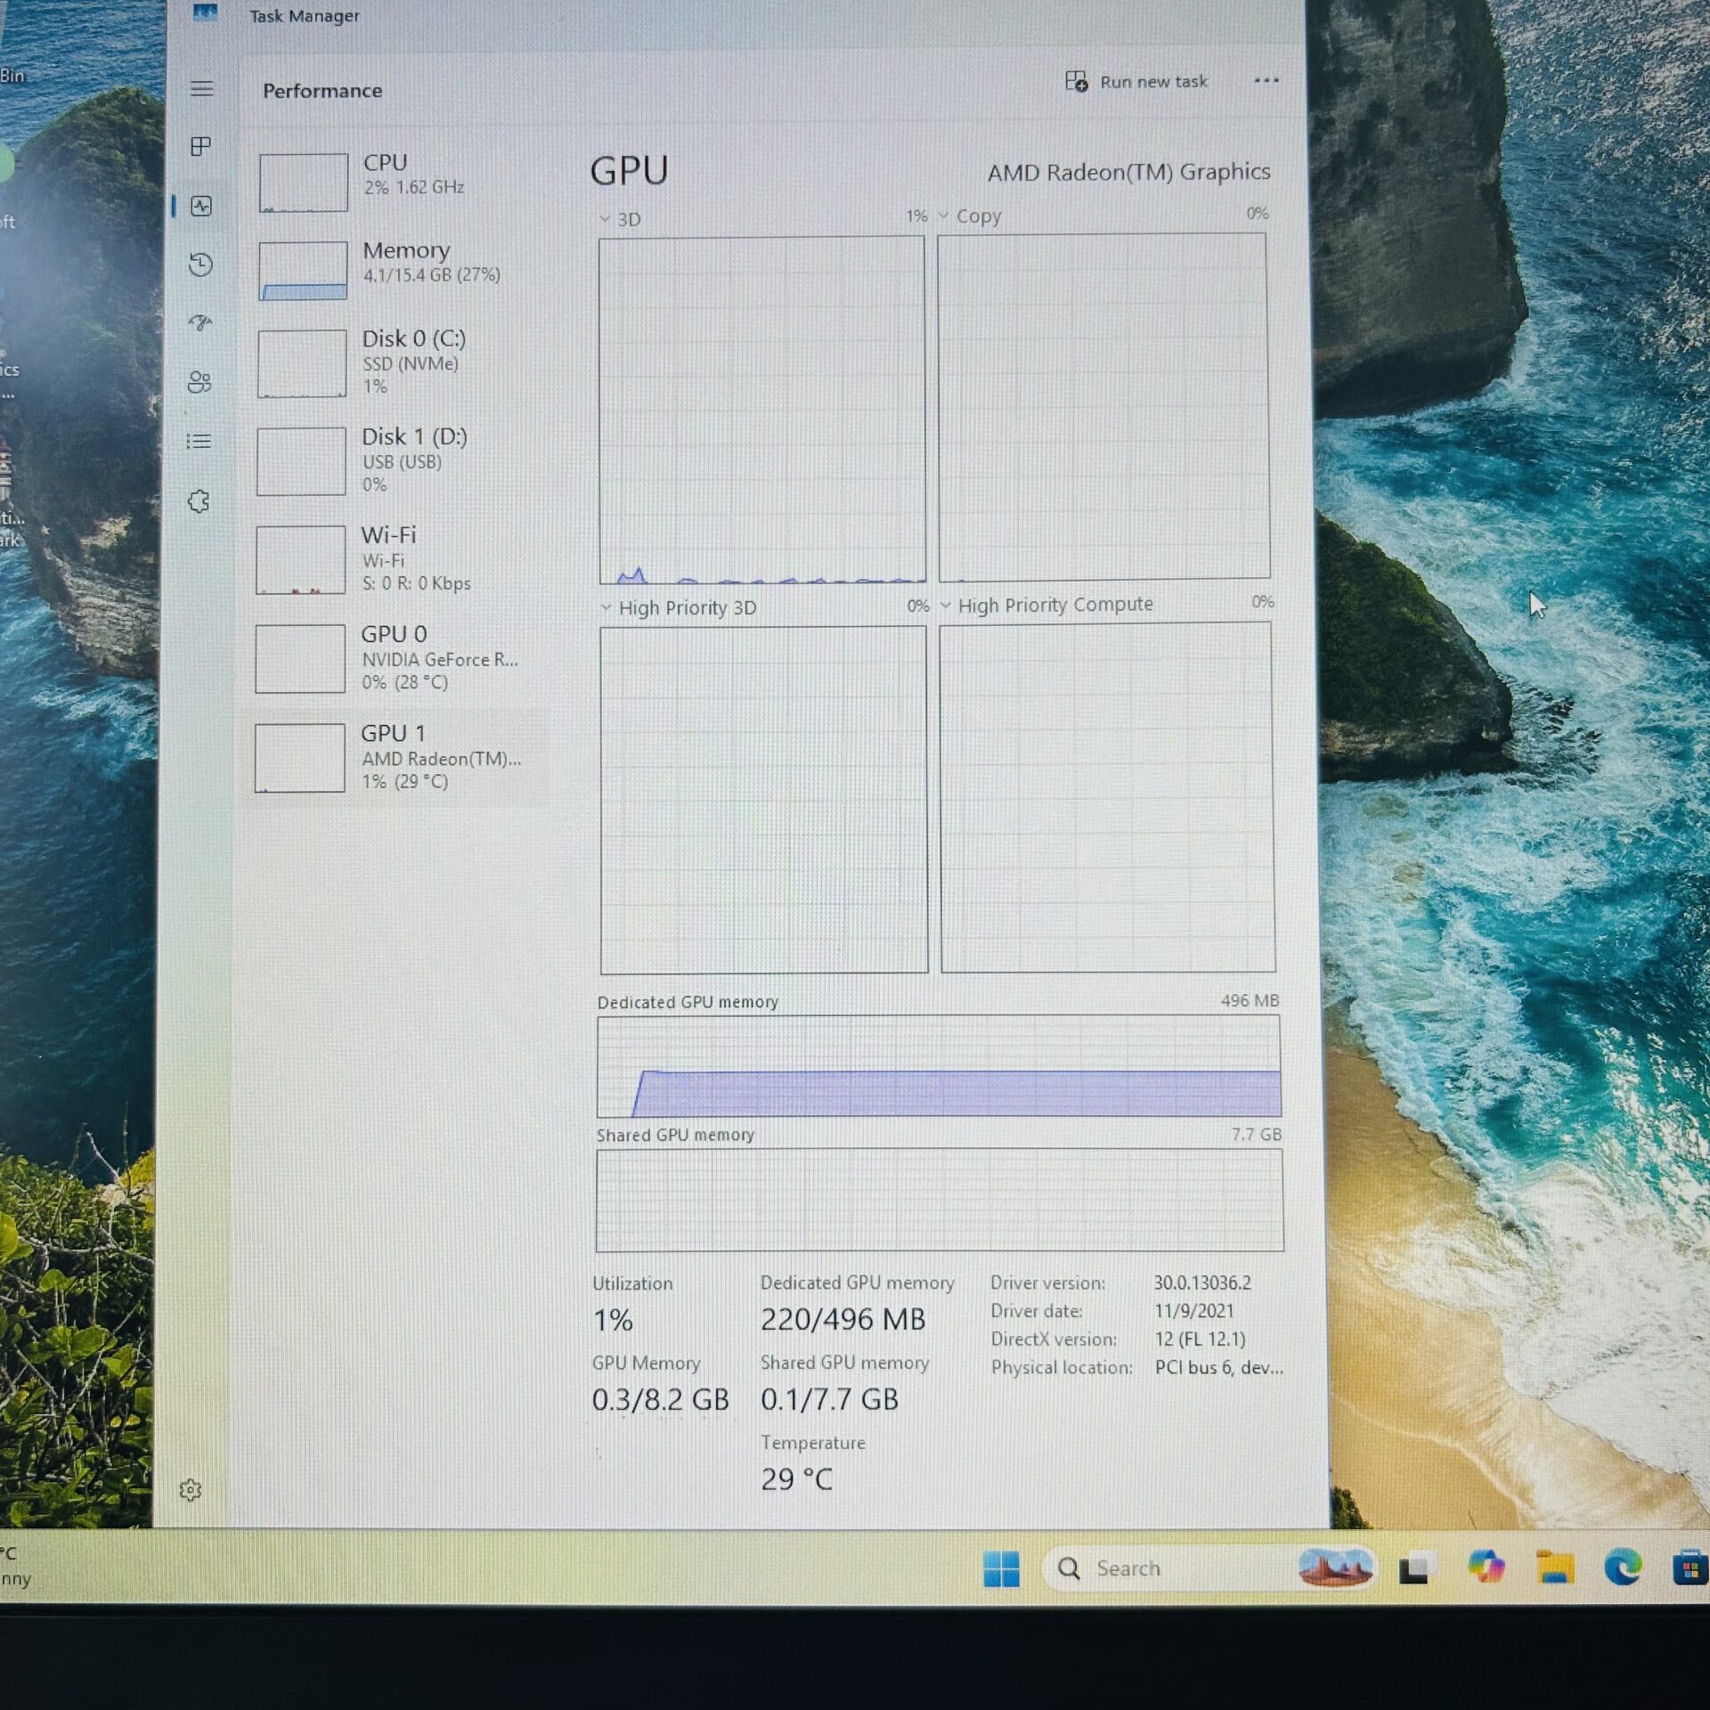This screenshot has height=1710, width=1710.
Task: Click the 220/496 MB dedicated memory value
Action: [843, 1319]
